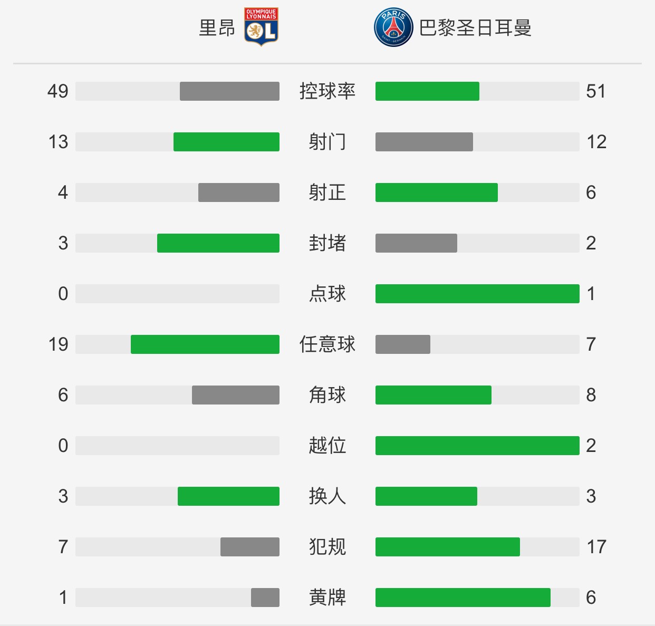This screenshot has height=626, width=655.
Task: Click PSG's full green 点球 bar
Action: tap(477, 294)
